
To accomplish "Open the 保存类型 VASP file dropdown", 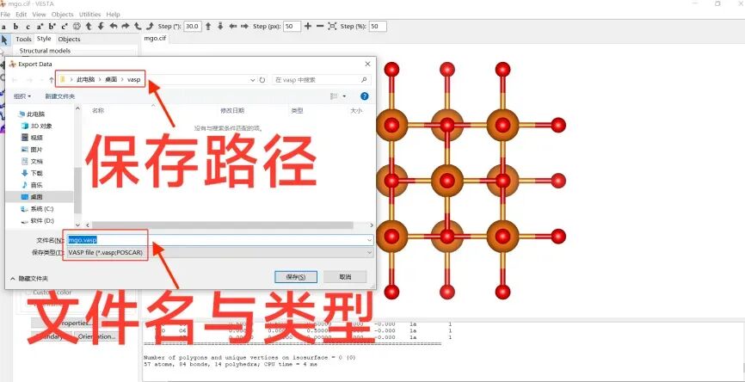I will point(369,253).
